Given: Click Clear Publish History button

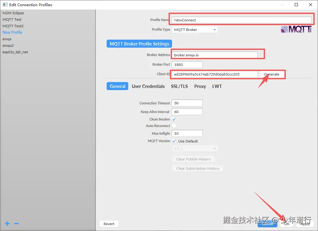Looking at the screenshot, I should click(x=193, y=159).
